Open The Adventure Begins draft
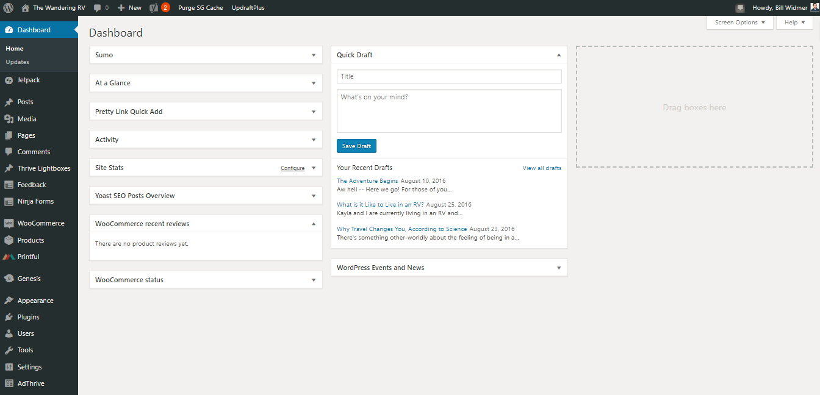Screen dimensions: 820x395 [367, 181]
